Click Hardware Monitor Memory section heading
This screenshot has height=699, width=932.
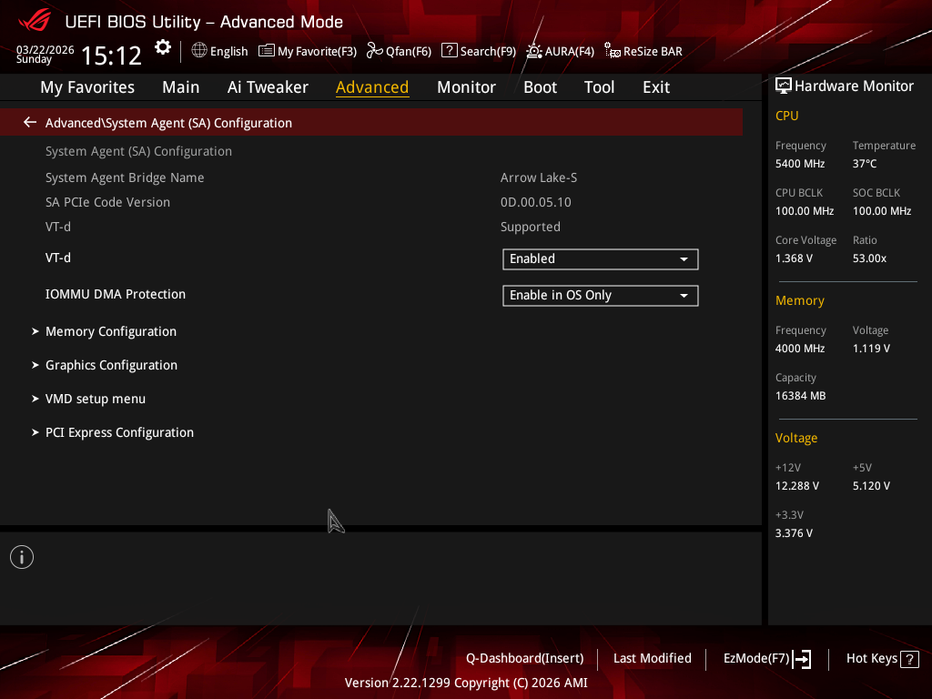click(x=799, y=300)
